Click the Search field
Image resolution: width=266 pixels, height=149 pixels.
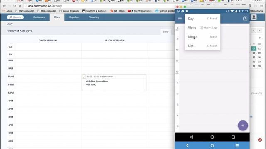pyautogui.click(x=15, y=17)
